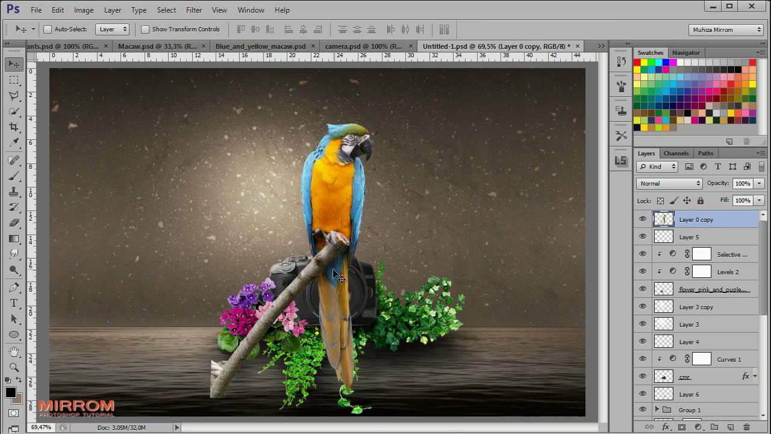Toggle visibility of the Levels 2 layer
This screenshot has height=434, width=771.
(643, 272)
